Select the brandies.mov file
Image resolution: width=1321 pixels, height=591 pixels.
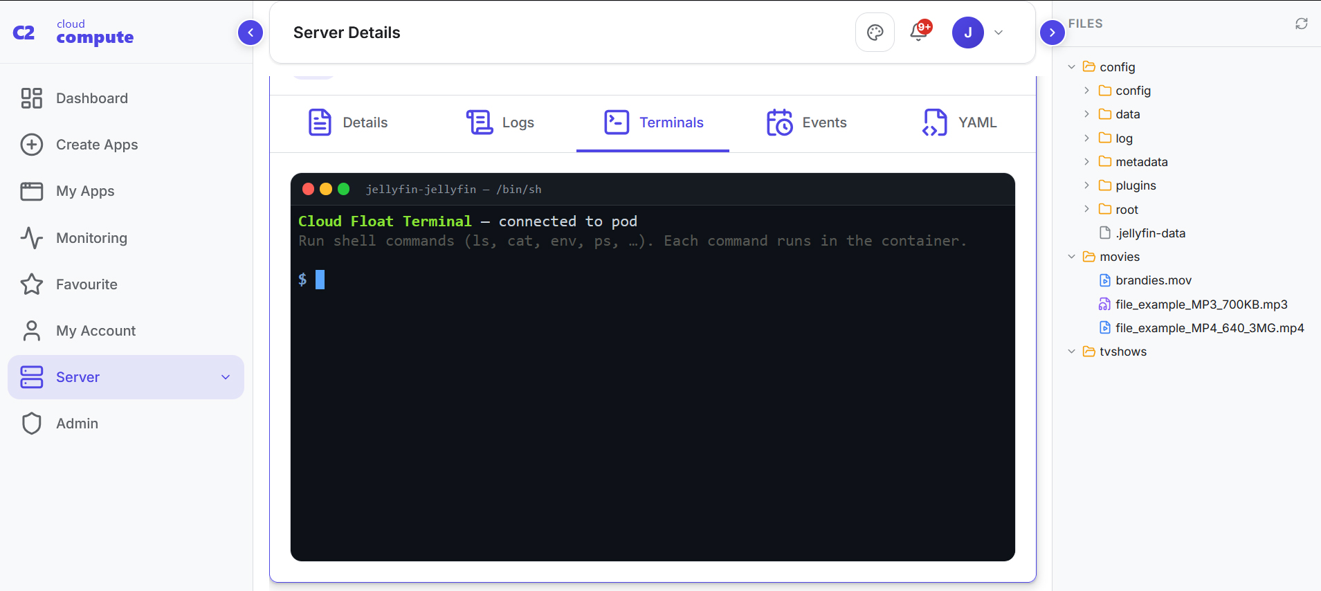[x=1154, y=280]
